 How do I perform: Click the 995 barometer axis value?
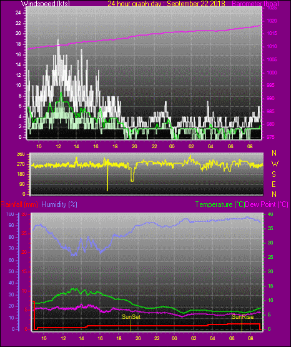pos(270,85)
